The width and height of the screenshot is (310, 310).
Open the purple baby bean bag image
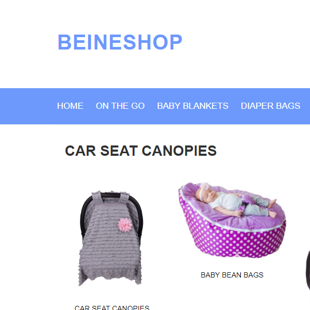point(232,220)
